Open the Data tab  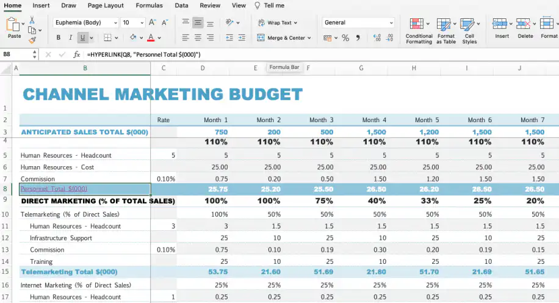point(181,5)
